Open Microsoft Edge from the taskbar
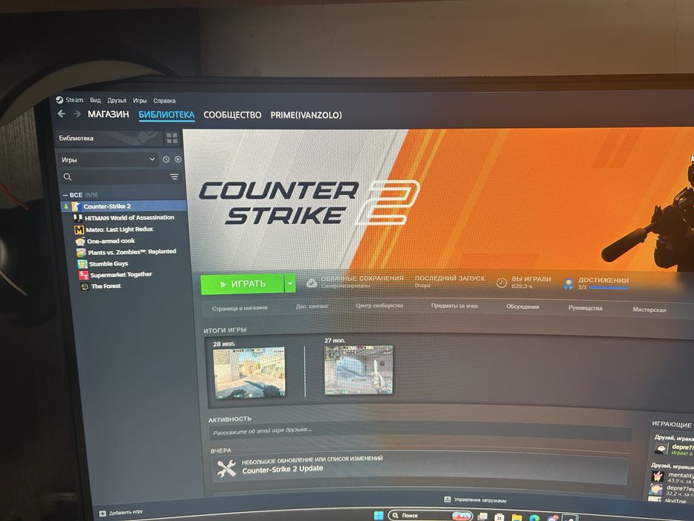This screenshot has width=694, height=521. point(534,517)
